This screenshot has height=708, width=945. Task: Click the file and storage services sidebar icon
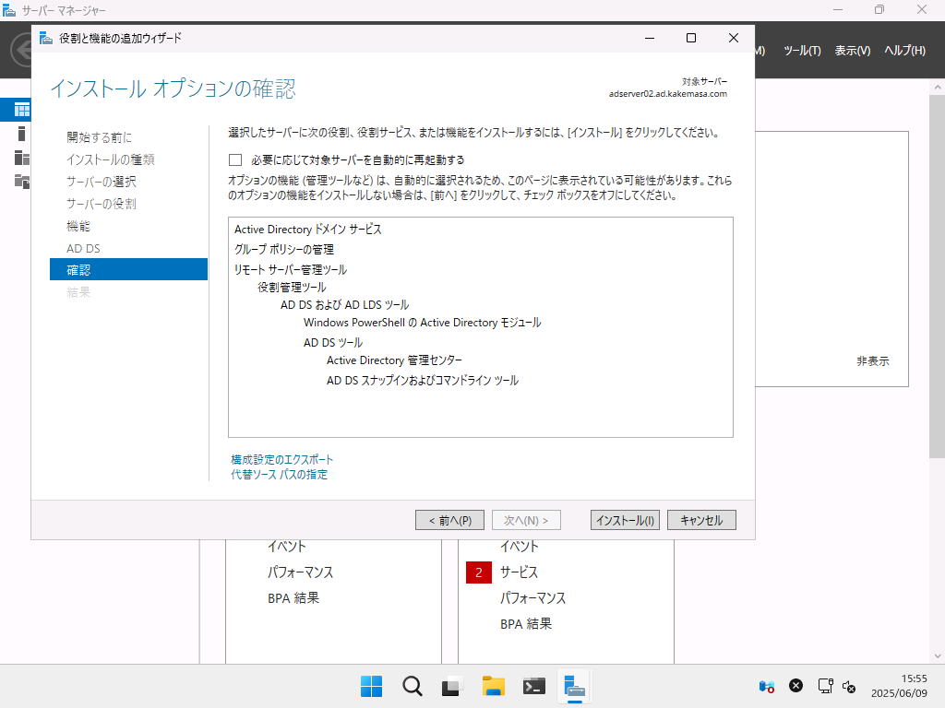pyautogui.click(x=22, y=182)
